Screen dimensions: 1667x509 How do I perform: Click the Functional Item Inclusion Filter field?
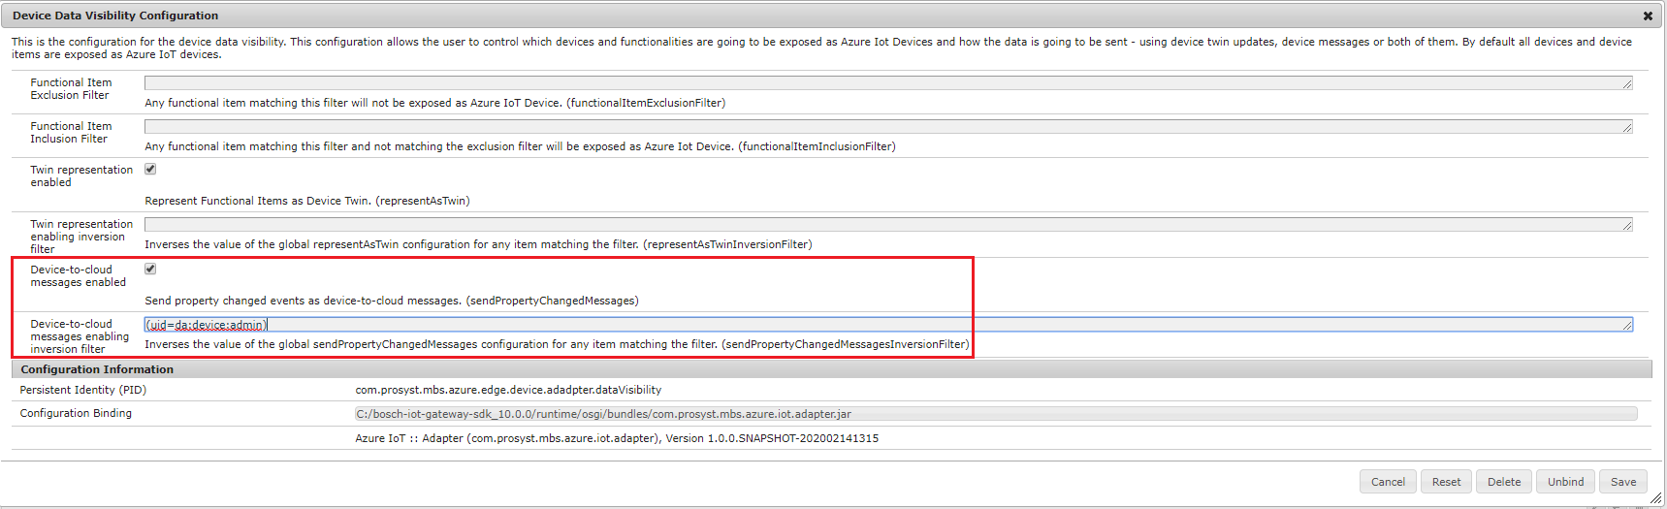888,127
